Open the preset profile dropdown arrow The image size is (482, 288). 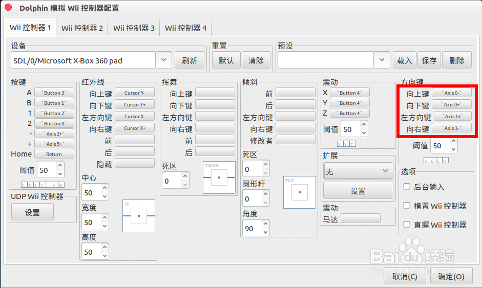tap(382, 60)
